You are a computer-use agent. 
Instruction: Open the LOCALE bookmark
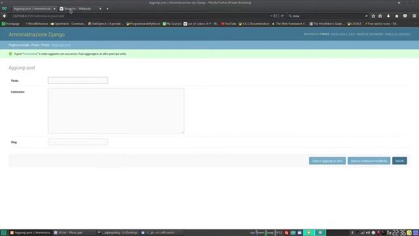click(x=354, y=24)
